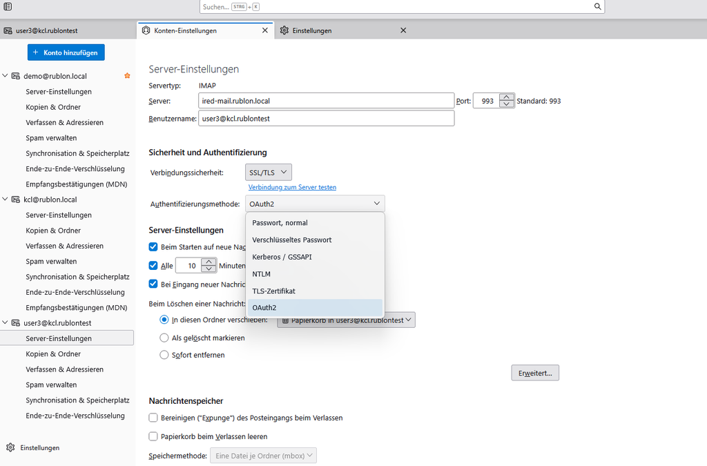Collapse the demo@rublon.local account tree
Image resolution: width=707 pixels, height=466 pixels.
6,76
